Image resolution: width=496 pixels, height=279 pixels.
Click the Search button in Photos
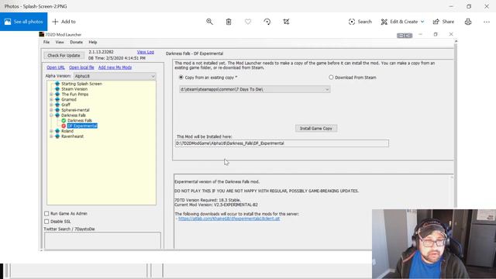pos(360,22)
